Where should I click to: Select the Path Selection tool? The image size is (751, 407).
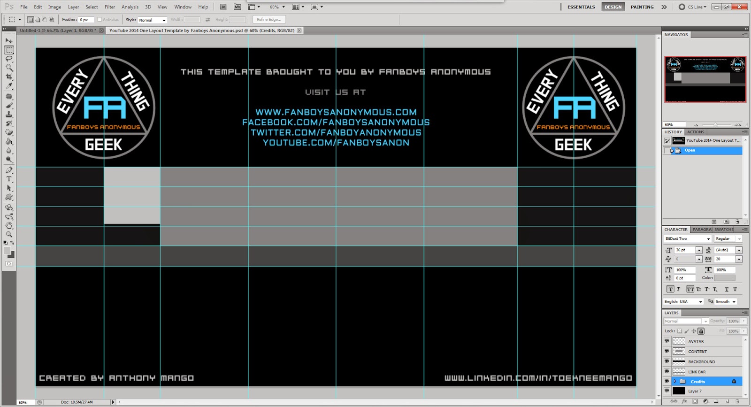pos(9,188)
